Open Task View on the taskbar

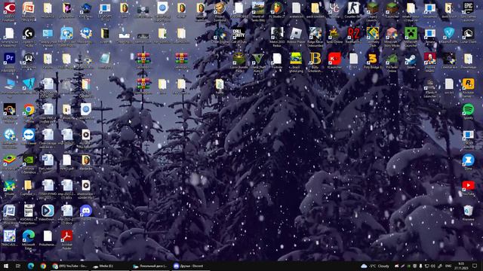click(x=18, y=266)
